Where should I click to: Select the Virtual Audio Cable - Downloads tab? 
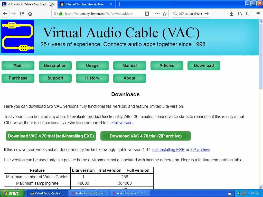point(27,4)
